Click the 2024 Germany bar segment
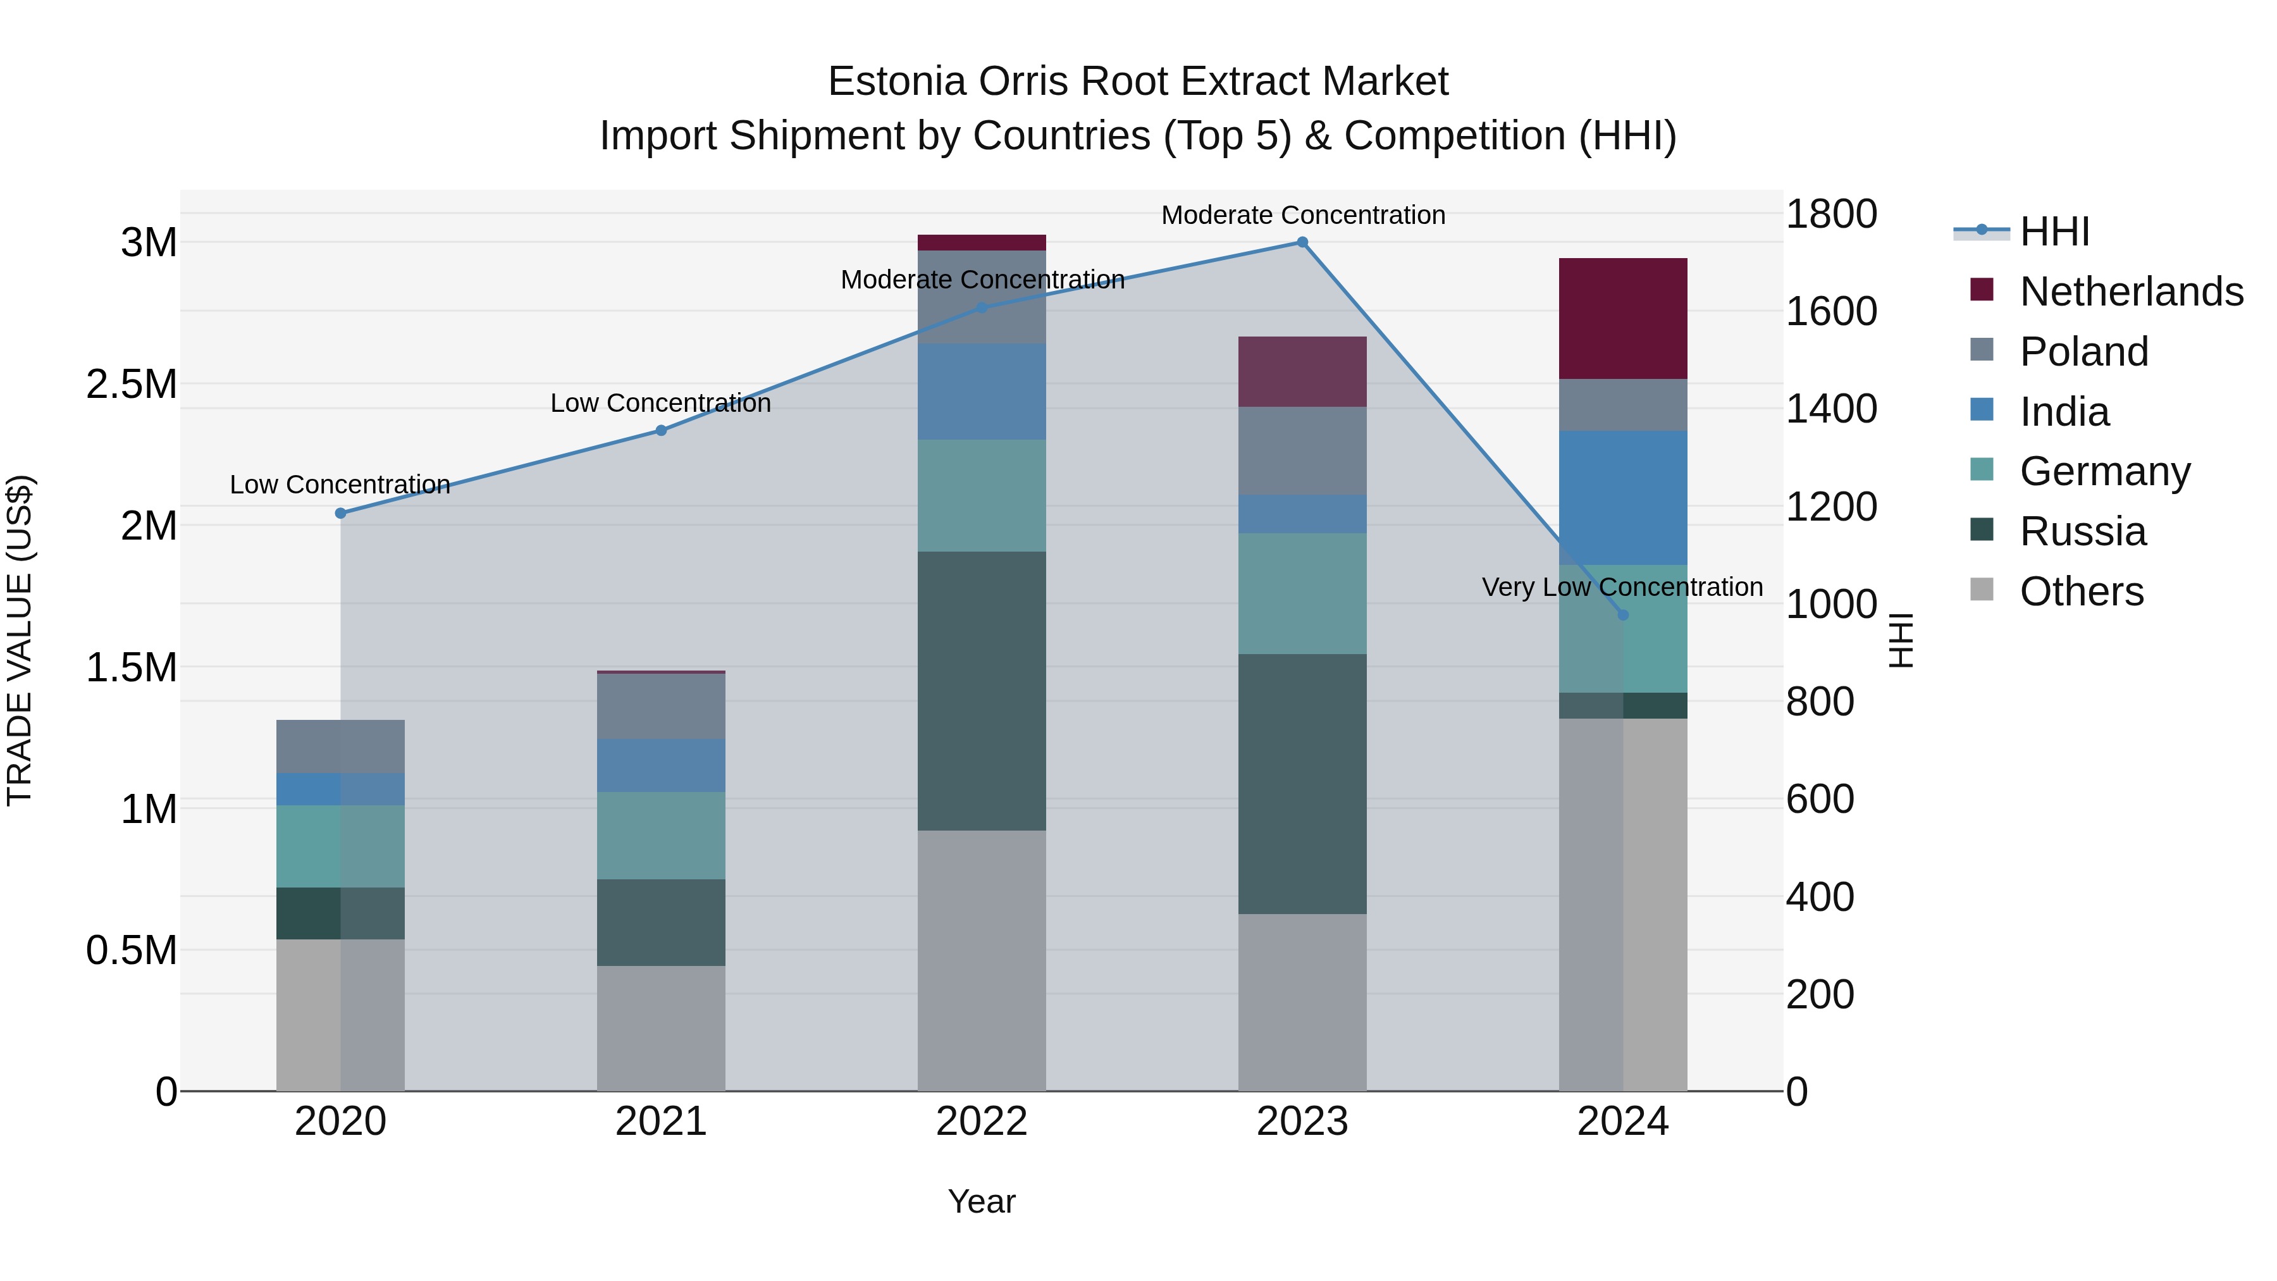 1623,629
